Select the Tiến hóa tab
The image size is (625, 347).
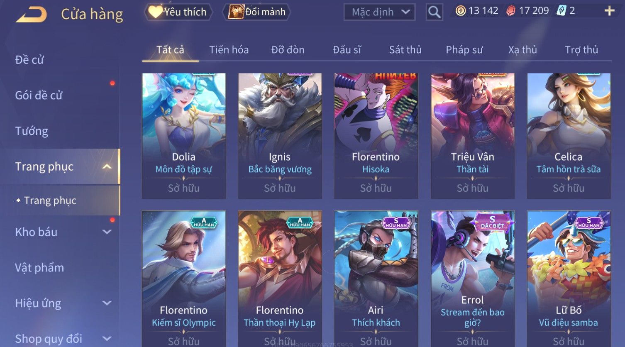click(229, 50)
